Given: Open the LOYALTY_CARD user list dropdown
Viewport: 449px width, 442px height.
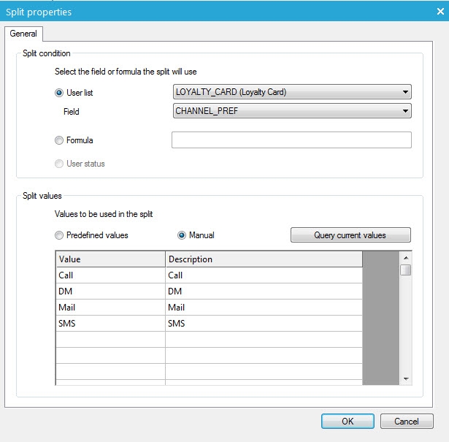Looking at the screenshot, I should coord(292,92).
